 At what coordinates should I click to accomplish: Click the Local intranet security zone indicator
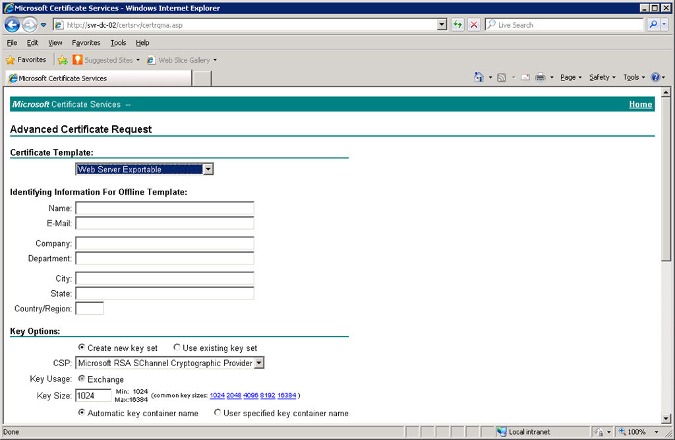[523, 432]
